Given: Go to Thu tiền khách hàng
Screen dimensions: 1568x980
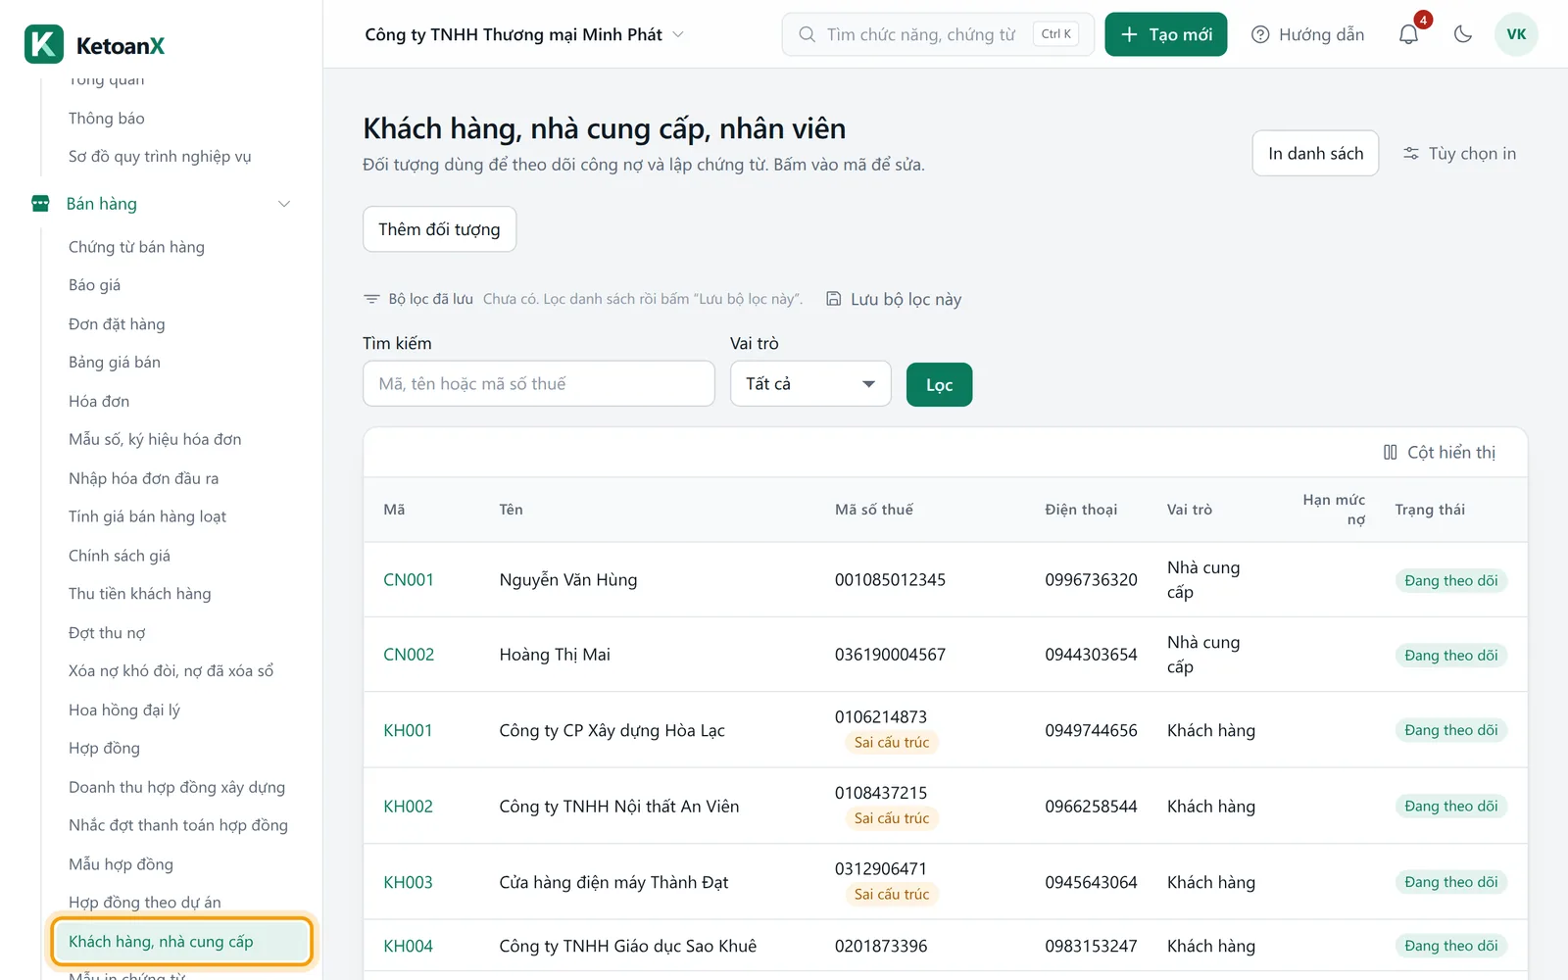Looking at the screenshot, I should pyautogui.click(x=139, y=594).
